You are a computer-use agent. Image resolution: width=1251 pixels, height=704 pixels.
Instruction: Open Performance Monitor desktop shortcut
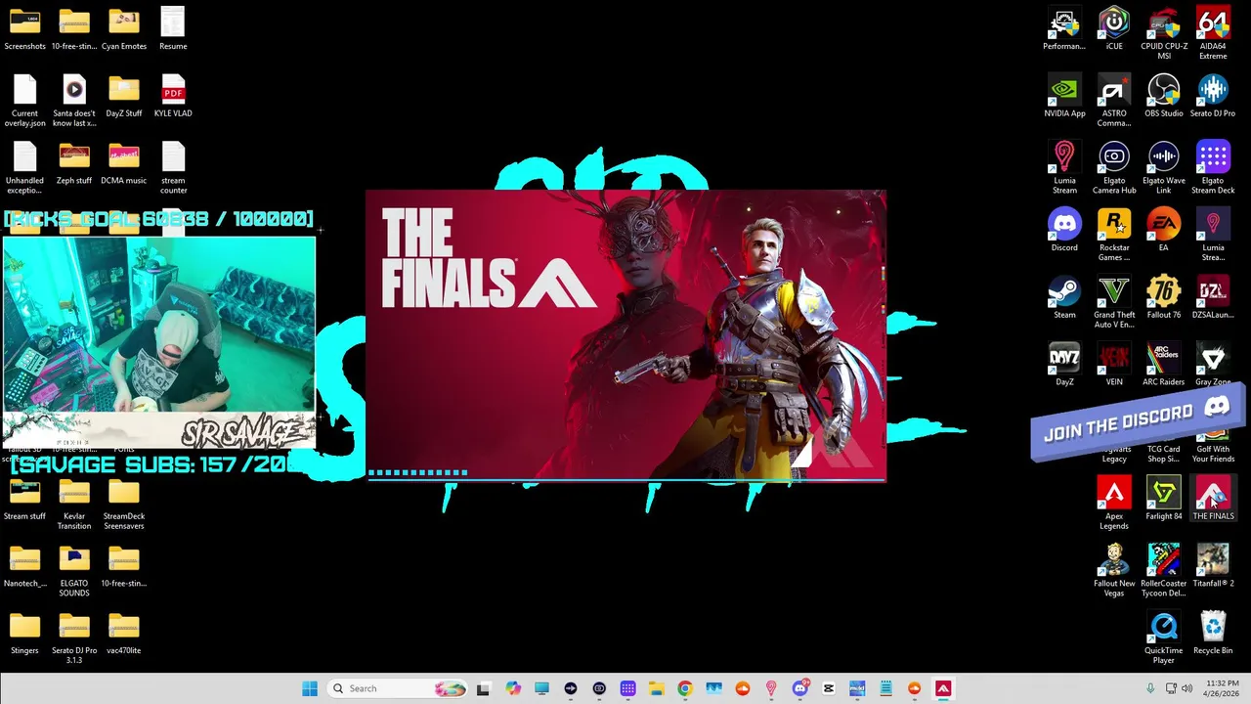coord(1064,29)
